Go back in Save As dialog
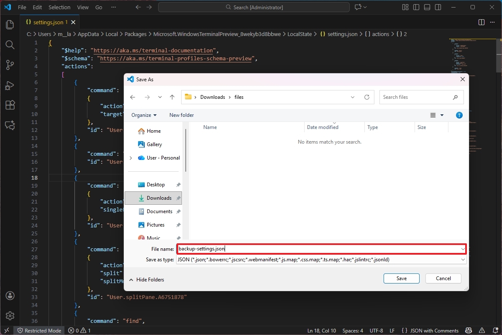Viewport: 502px width, 335px height. tap(133, 97)
